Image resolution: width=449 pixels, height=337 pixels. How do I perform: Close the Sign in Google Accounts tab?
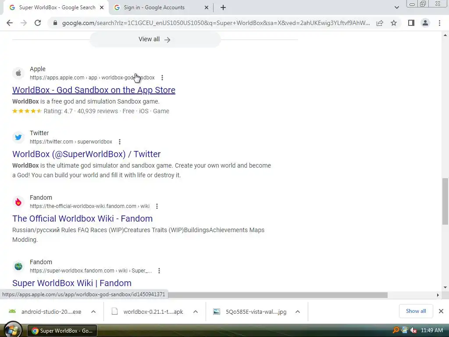tap(207, 7)
